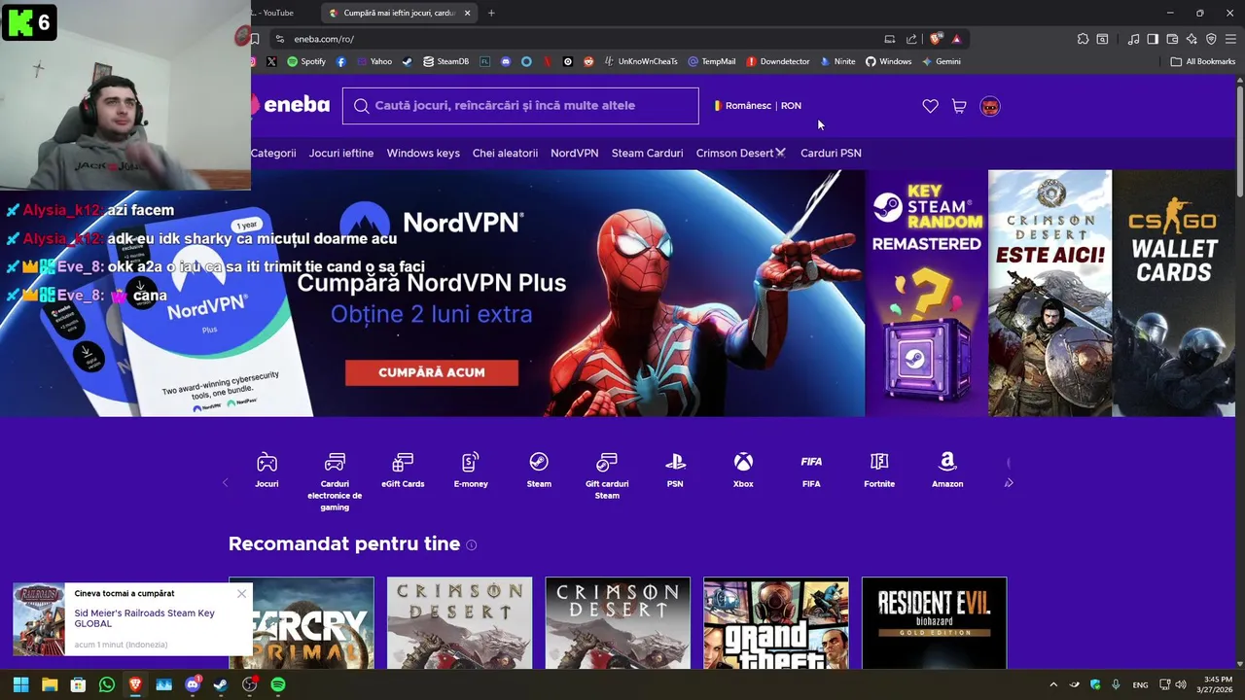Open the Far Cry Primal game card

[302, 623]
